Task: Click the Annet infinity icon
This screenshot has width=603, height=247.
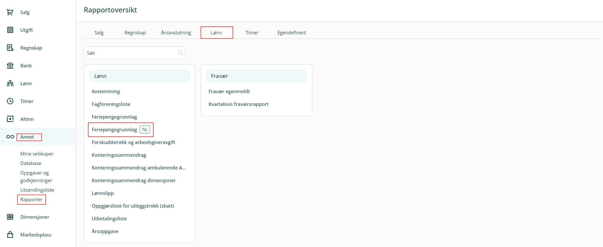Action: tap(10, 137)
